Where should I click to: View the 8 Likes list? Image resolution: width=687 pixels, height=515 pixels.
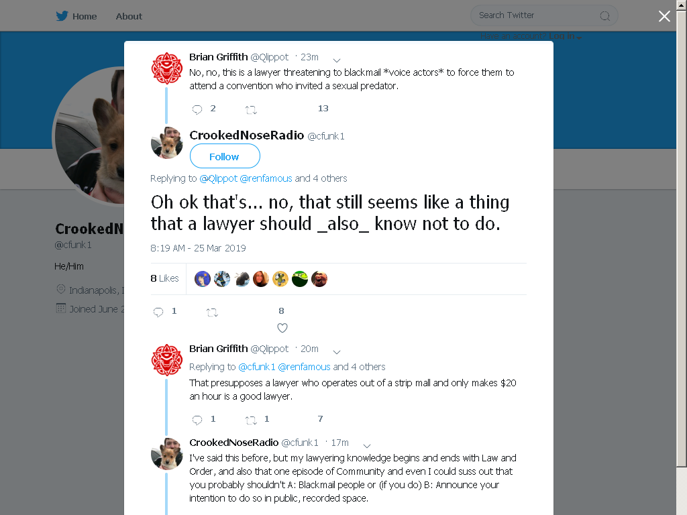pos(165,278)
